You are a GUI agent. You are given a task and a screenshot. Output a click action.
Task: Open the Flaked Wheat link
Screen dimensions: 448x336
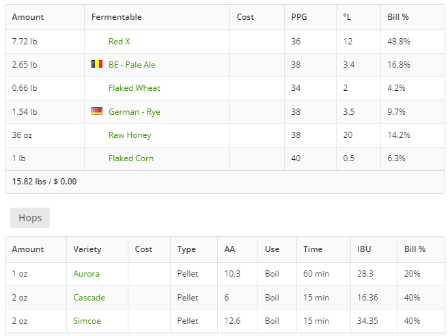[x=135, y=87]
